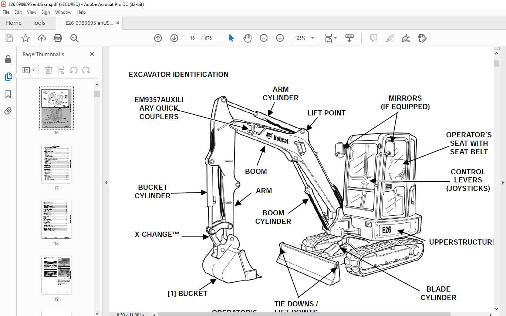Open the Page Thumbnails panel icon
The image size is (506, 316).
8,77
